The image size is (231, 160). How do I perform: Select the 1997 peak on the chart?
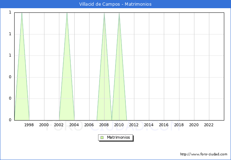pos(22,13)
